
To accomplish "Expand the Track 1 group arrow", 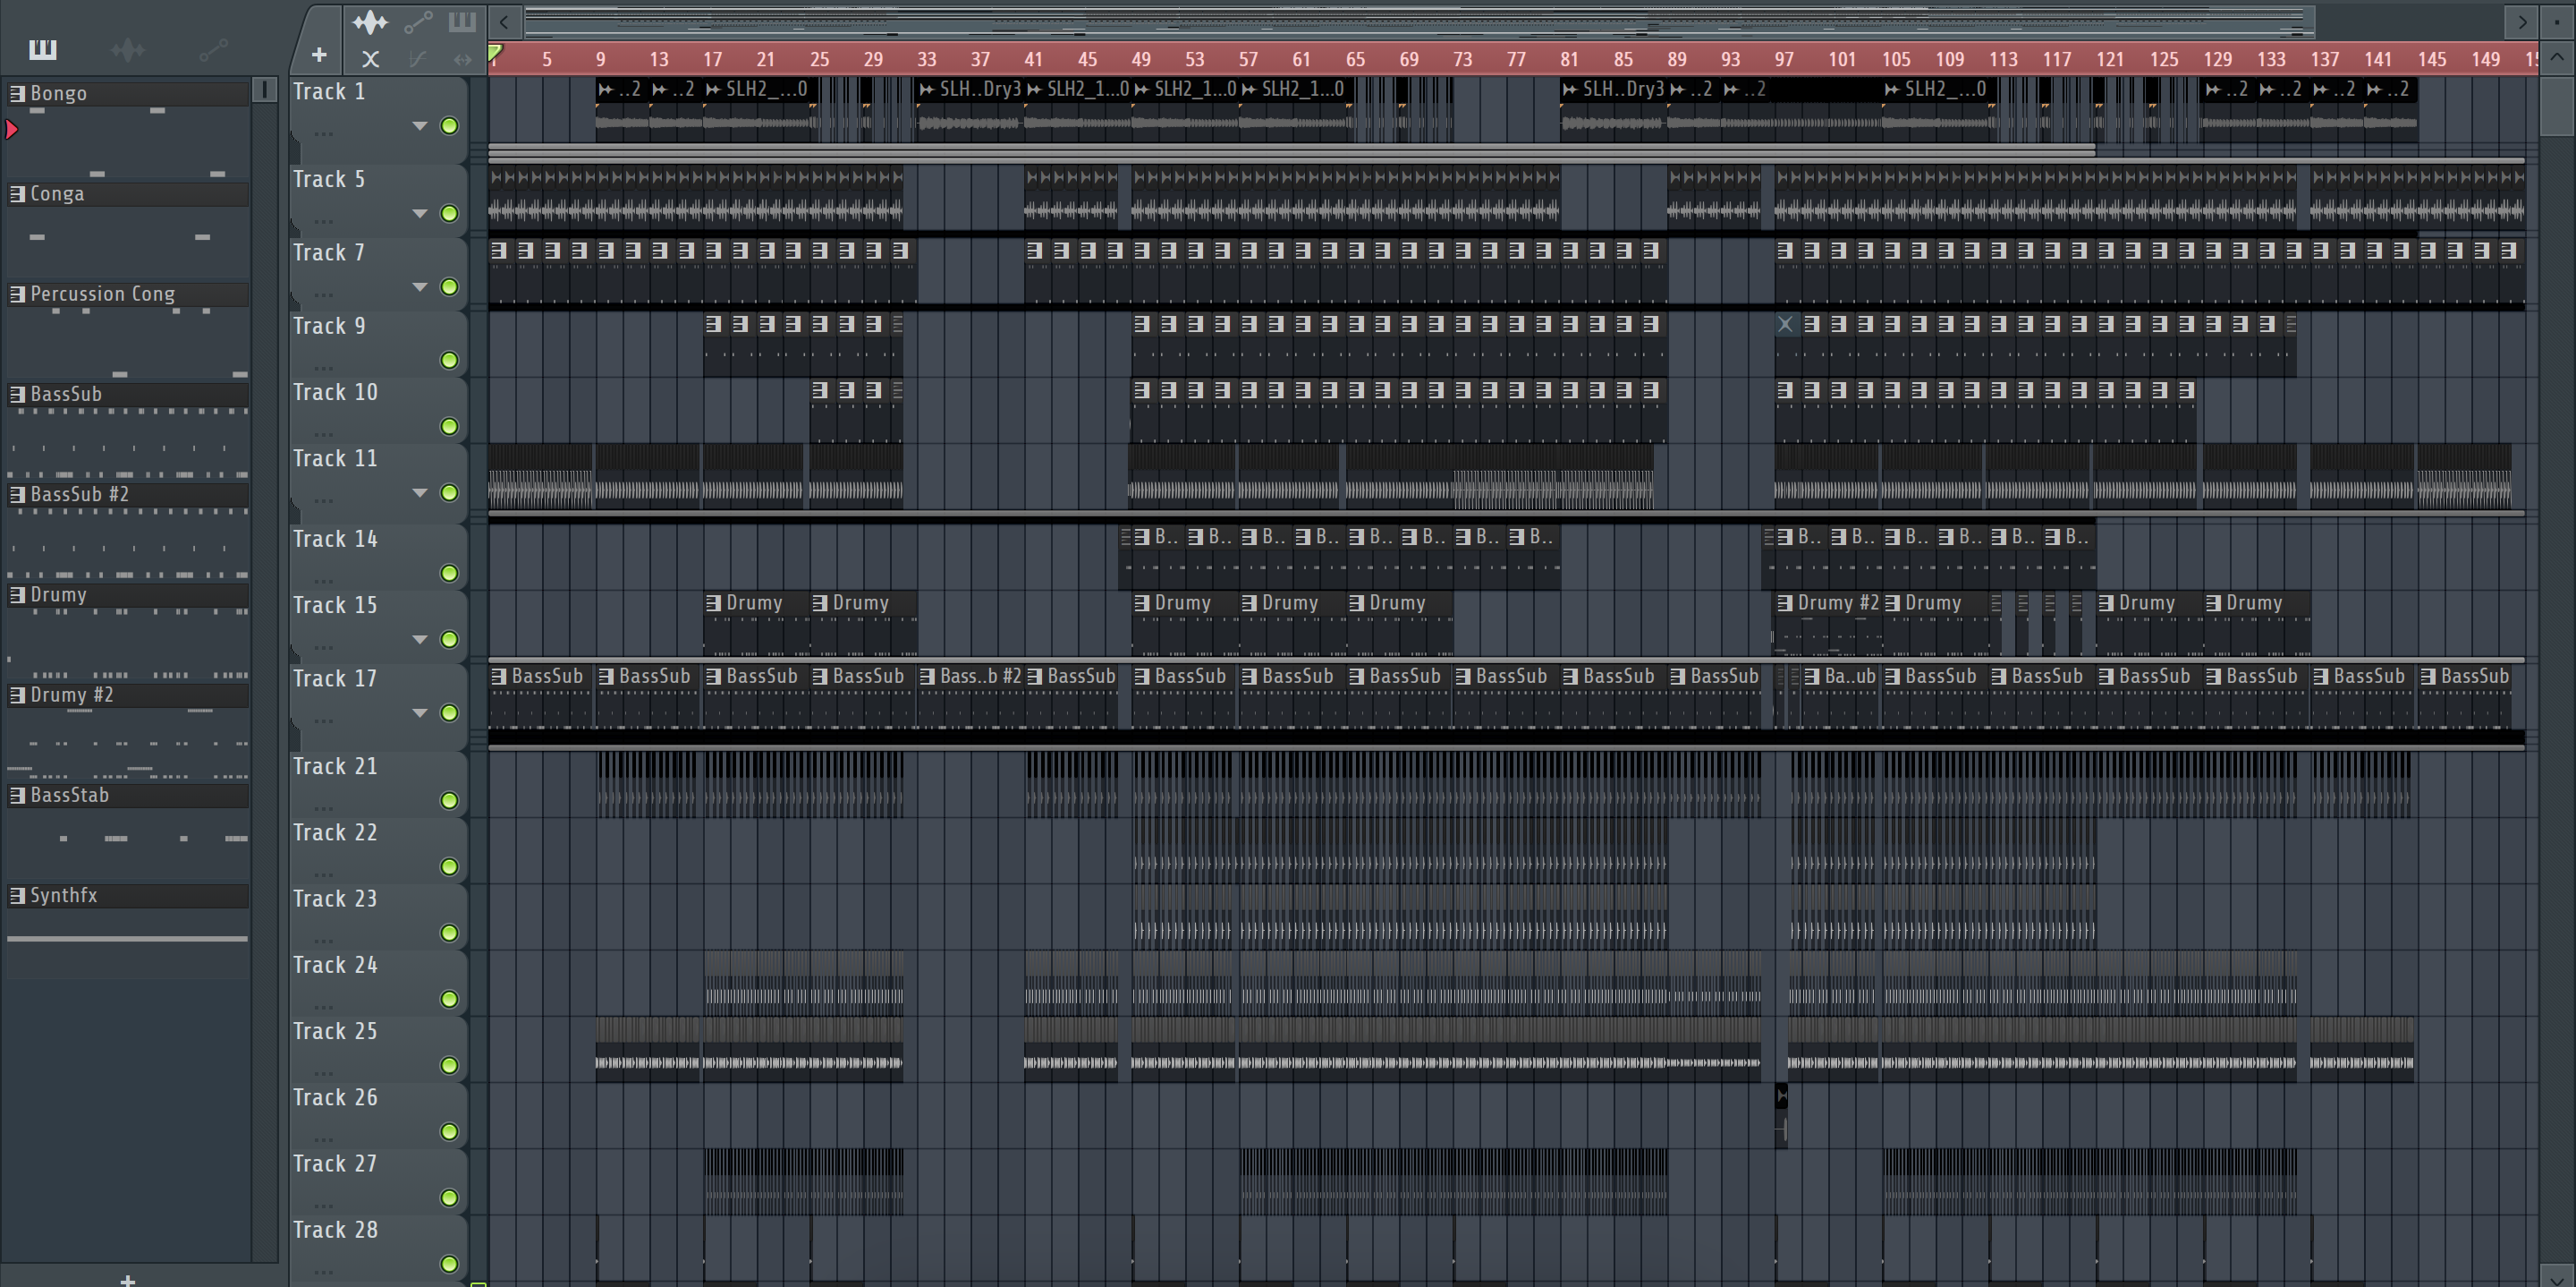I will coord(420,126).
